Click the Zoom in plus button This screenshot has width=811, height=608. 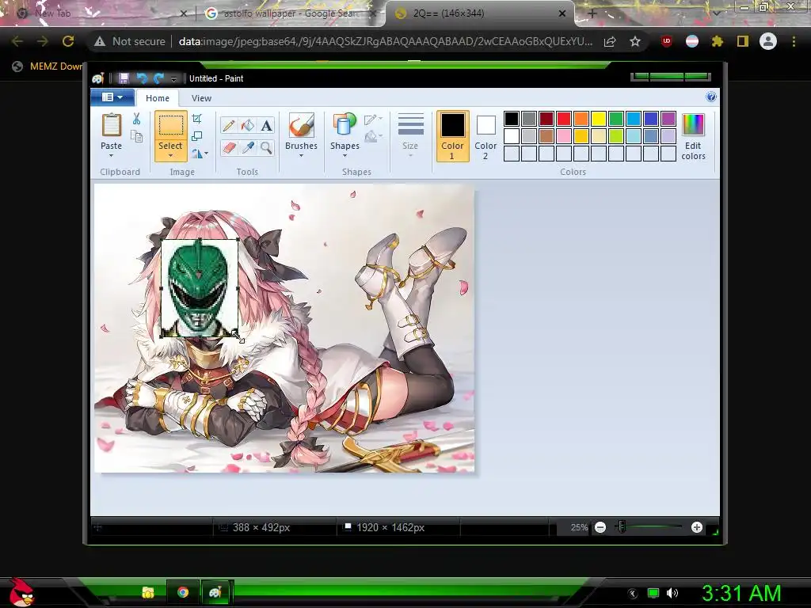[x=697, y=527]
